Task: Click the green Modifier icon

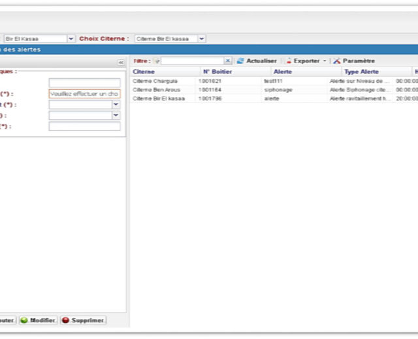Action: (24, 321)
